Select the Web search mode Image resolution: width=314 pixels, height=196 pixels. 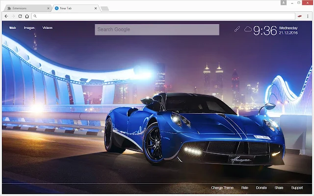click(x=12, y=28)
